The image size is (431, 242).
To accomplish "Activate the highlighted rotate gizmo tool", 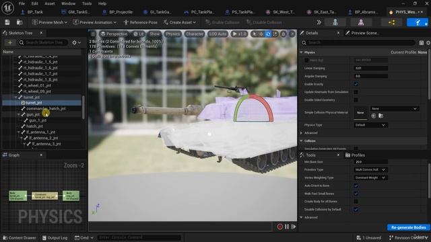I will coord(268,34).
